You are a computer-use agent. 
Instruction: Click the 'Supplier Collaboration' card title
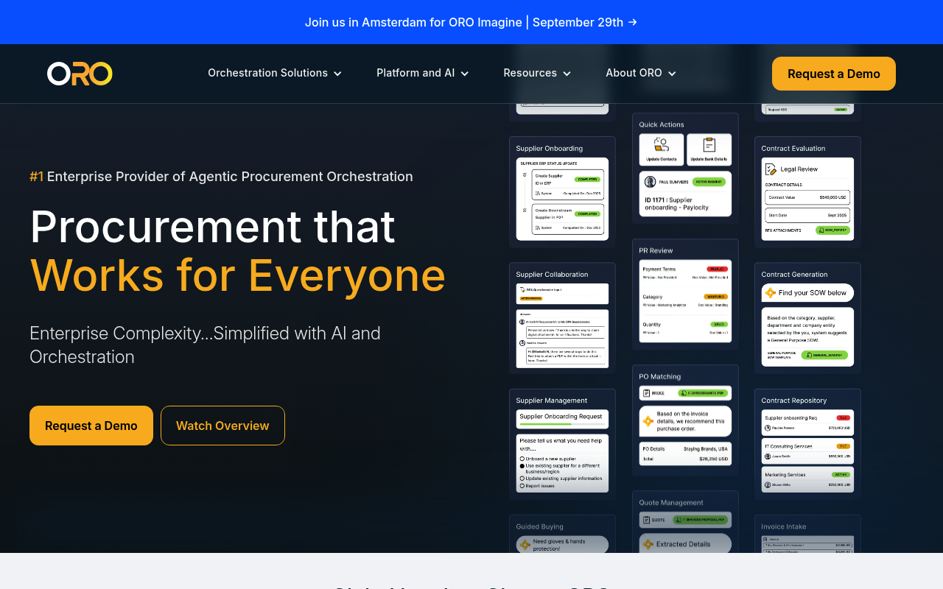tap(553, 275)
